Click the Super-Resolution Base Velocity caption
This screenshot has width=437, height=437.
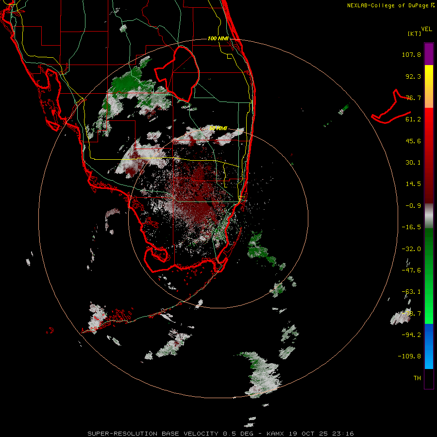[220, 434]
